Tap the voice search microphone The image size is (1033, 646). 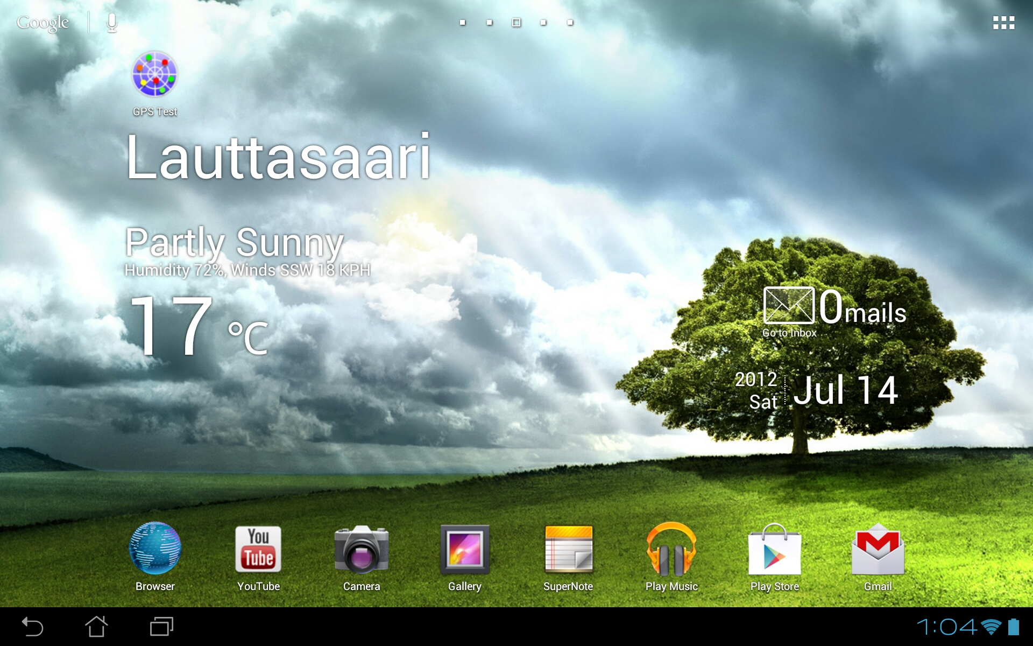112,23
